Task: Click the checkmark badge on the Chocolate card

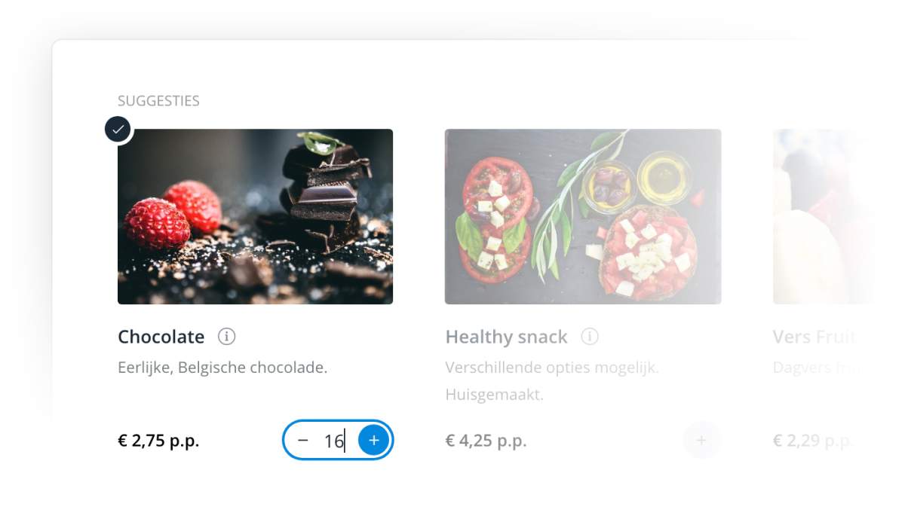Action: 118,130
